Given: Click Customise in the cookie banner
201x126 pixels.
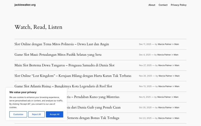Looking at the screenshot, I should click(x=18, y=114).
